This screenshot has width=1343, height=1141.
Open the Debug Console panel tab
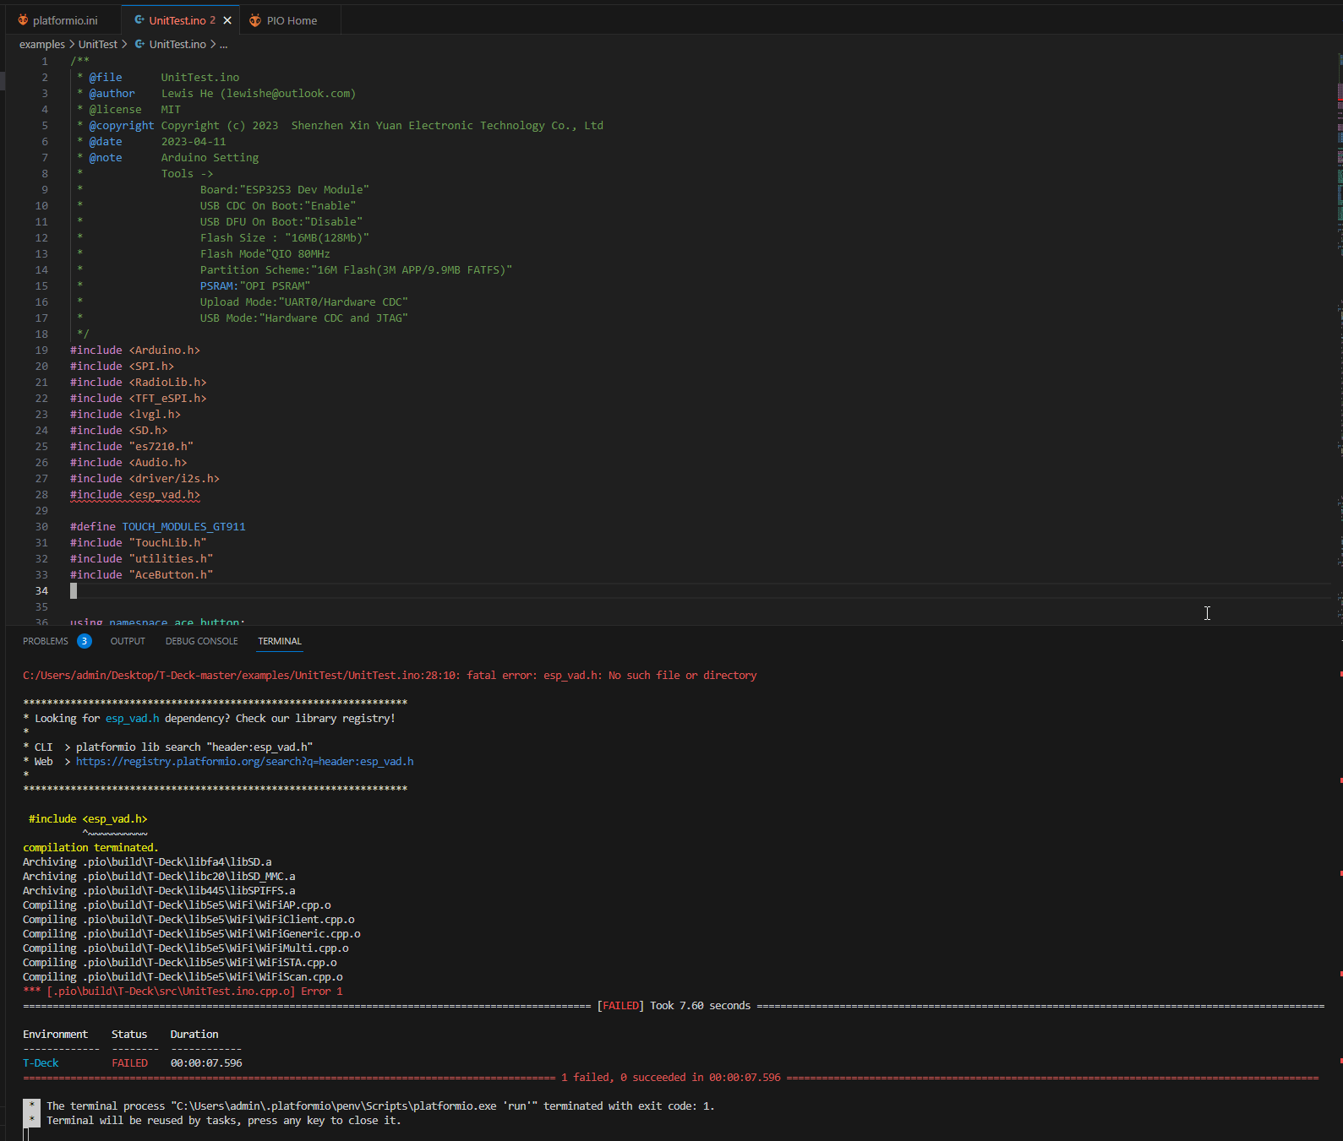(201, 641)
